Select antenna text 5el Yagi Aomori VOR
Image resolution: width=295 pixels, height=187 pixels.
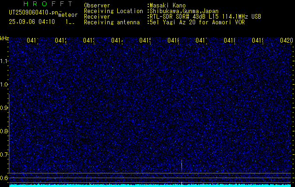coord(197,22)
